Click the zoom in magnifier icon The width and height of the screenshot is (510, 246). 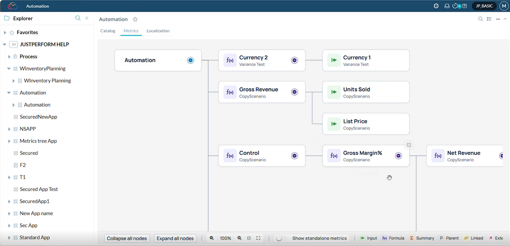(x=239, y=238)
